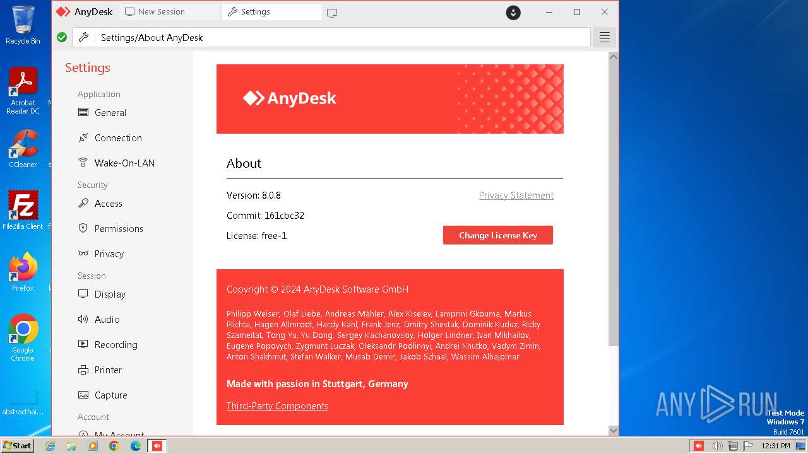Click the scrollbar up arrow

[x=614, y=57]
